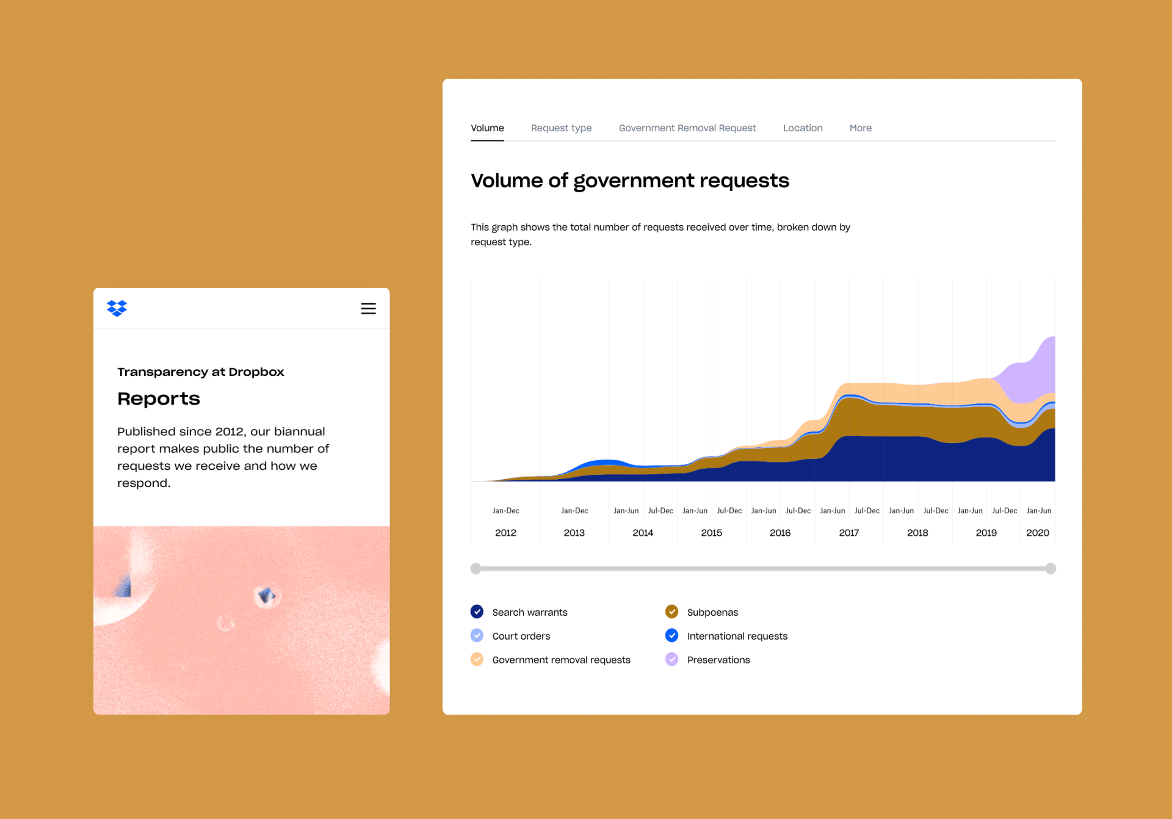Image resolution: width=1172 pixels, height=819 pixels.
Task: Click the 2016 year label
Action: [x=780, y=533]
